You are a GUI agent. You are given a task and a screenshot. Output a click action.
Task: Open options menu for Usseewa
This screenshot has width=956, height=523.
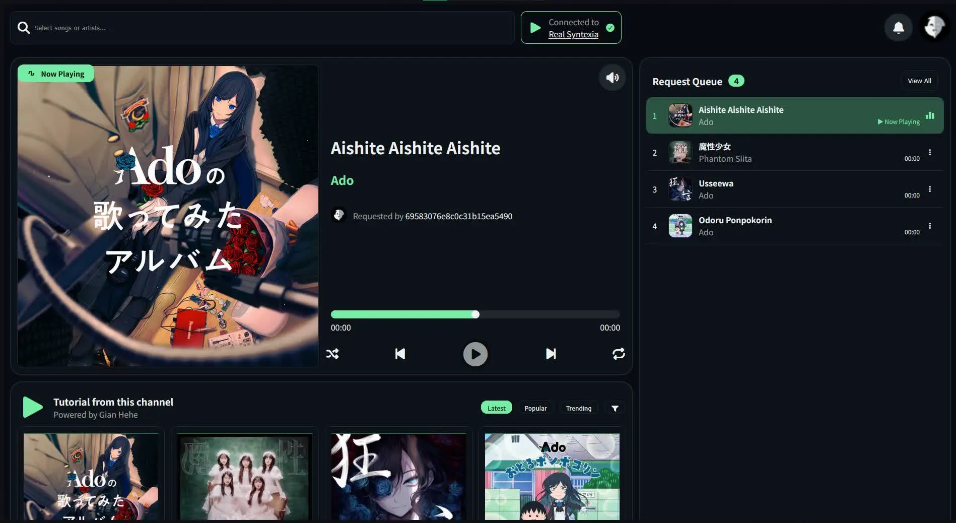tap(930, 189)
